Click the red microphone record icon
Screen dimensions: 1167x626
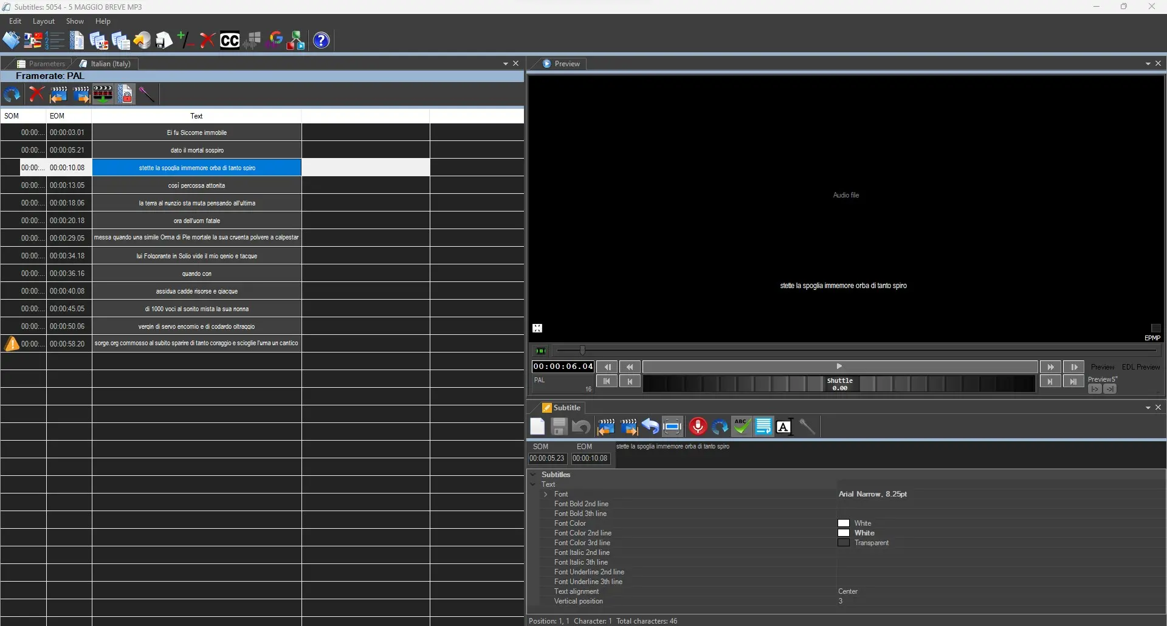pos(698,427)
